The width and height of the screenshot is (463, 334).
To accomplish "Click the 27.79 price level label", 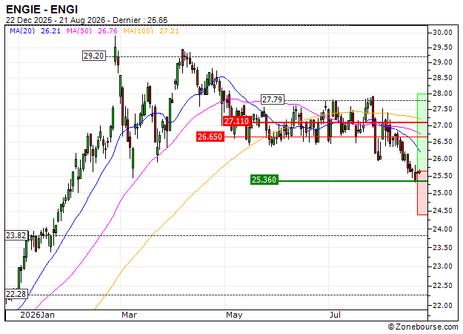I will pos(273,99).
